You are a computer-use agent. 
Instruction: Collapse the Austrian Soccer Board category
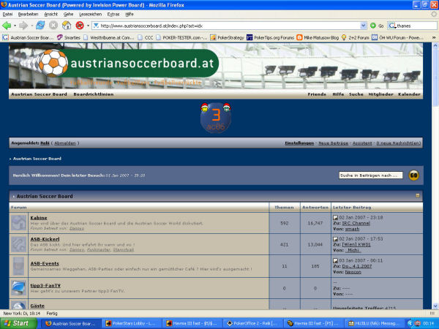[x=418, y=195]
